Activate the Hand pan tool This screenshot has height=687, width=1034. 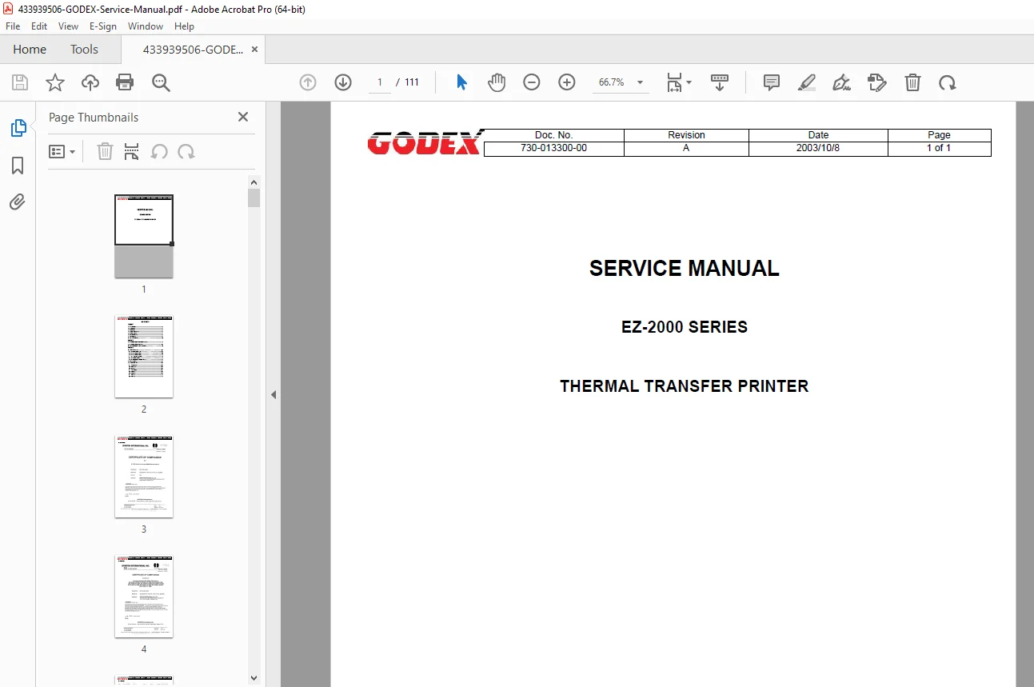point(497,82)
